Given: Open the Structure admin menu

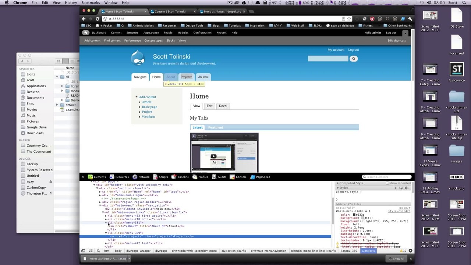Looking at the screenshot, I should coord(132,33).
